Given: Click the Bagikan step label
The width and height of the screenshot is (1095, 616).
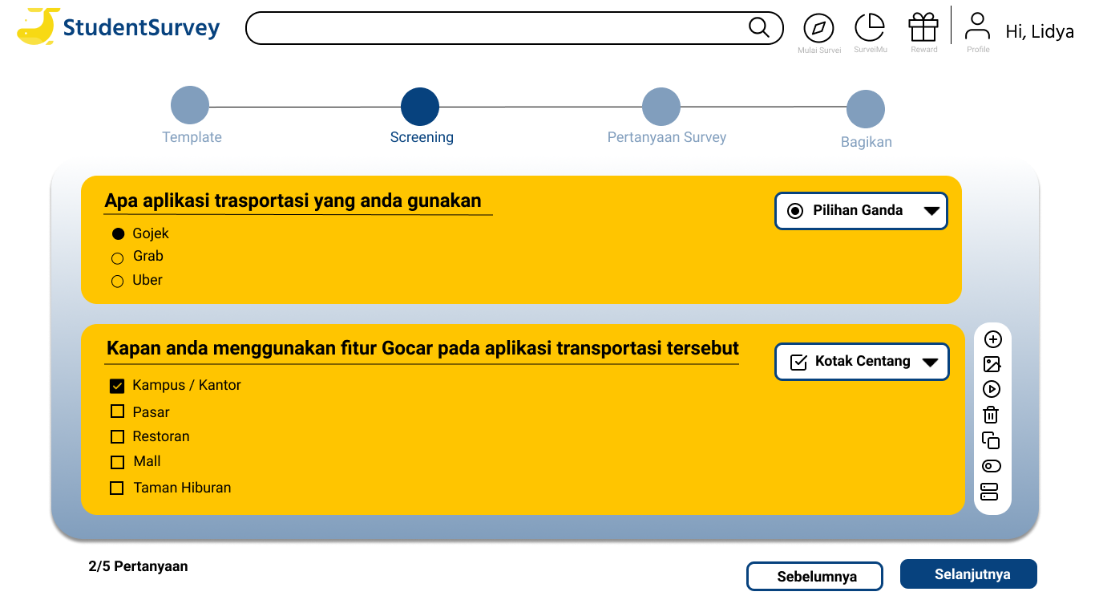Looking at the screenshot, I should click(867, 142).
